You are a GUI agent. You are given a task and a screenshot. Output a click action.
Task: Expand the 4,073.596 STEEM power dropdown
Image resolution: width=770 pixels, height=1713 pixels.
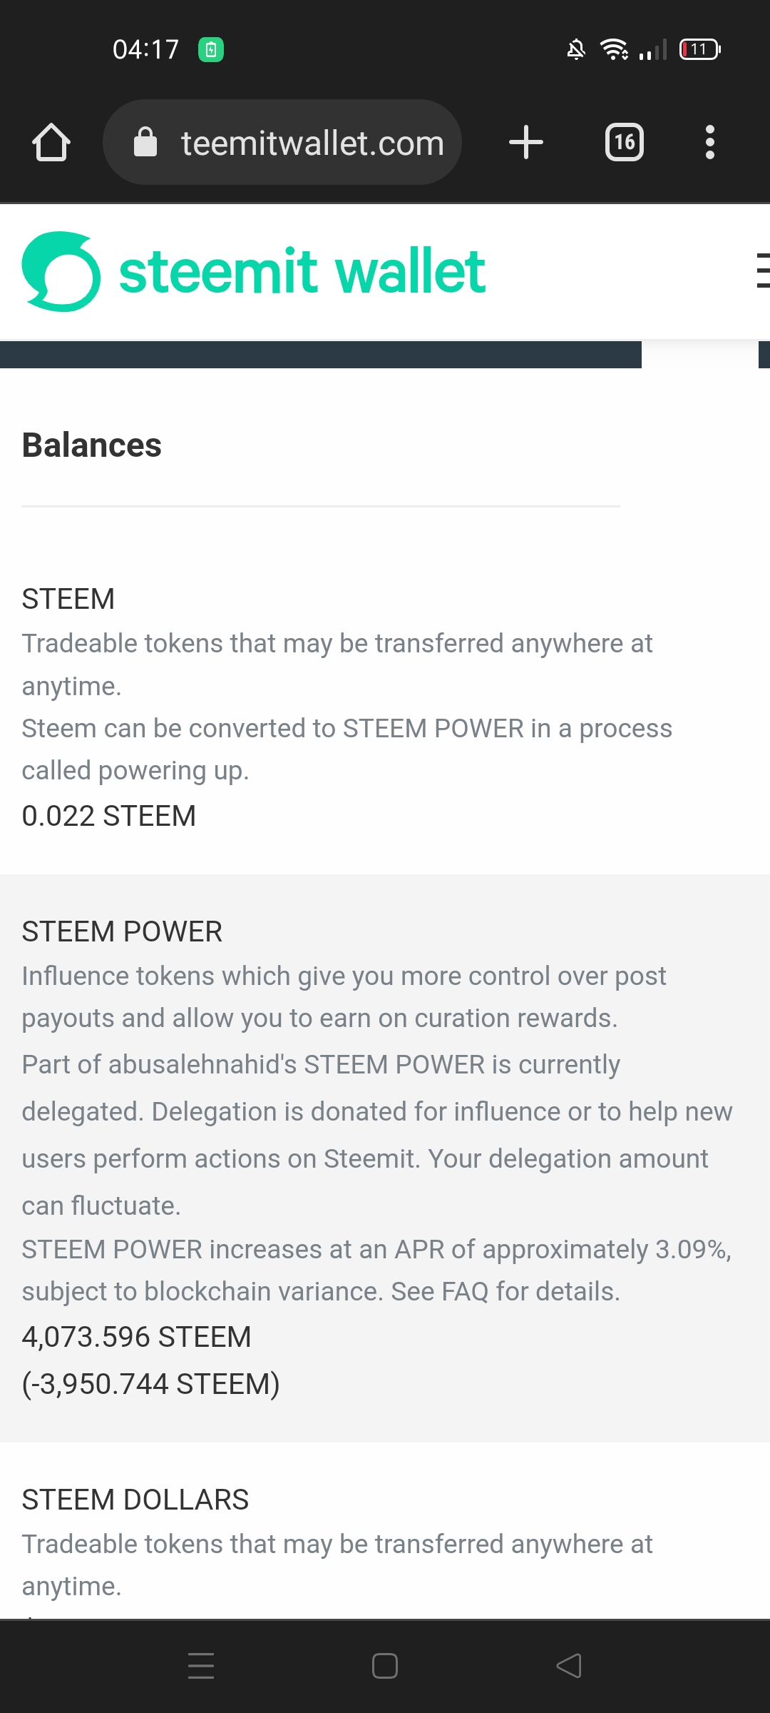click(x=136, y=1337)
